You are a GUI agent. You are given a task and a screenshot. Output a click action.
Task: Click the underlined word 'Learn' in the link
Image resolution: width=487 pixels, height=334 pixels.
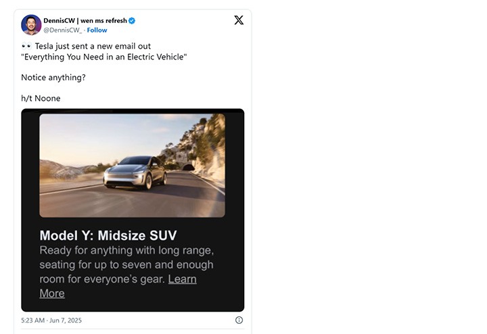coord(183,279)
